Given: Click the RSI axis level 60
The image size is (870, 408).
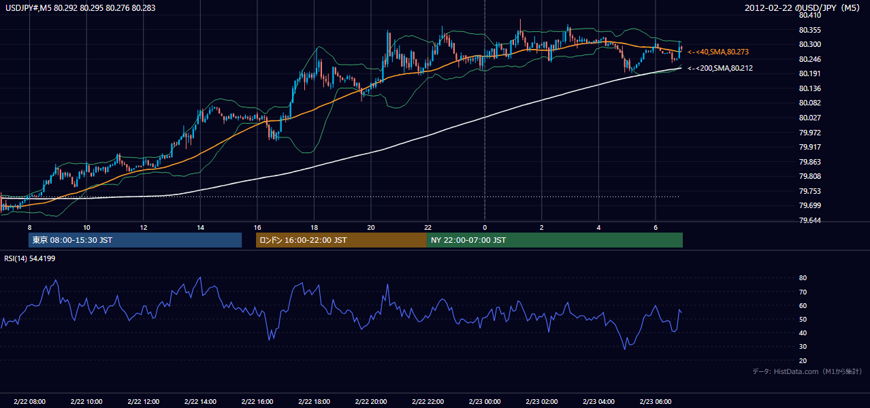Looking at the screenshot, I should pos(803,305).
